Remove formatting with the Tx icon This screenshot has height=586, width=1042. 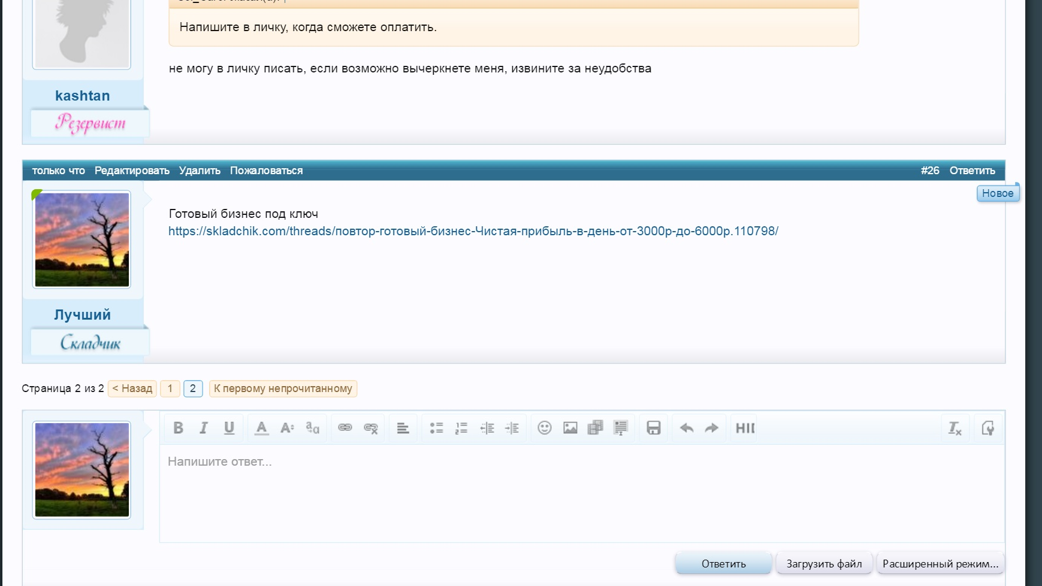coord(955,428)
